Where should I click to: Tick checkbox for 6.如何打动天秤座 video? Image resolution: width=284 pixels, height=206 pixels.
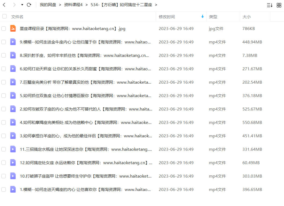point(4,69)
